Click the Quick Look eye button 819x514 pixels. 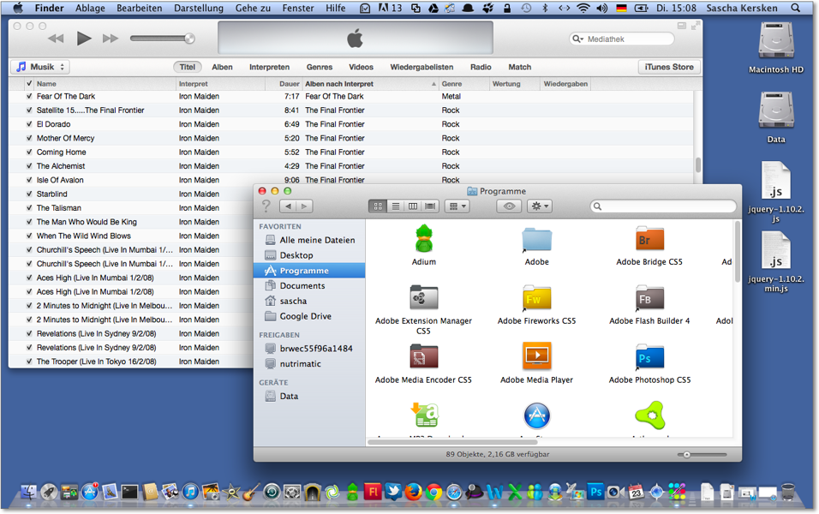[x=510, y=206]
